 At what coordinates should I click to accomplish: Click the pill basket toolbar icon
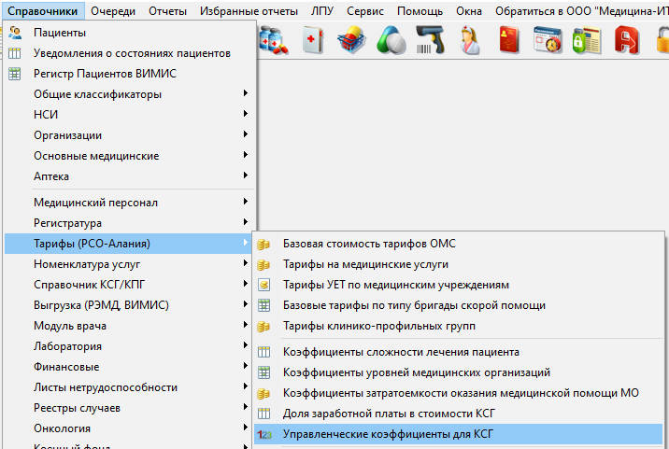pos(351,40)
